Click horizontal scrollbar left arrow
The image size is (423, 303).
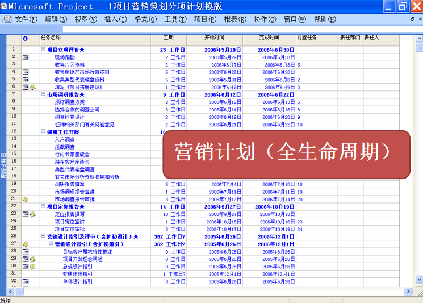click(x=10, y=292)
